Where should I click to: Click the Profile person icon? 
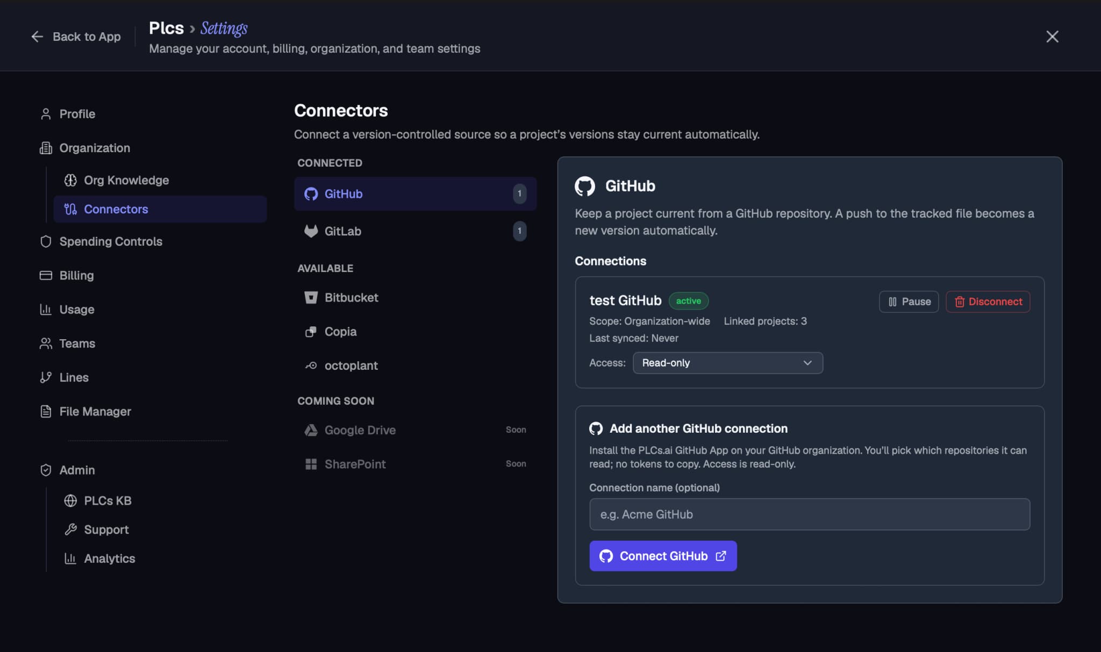click(46, 114)
